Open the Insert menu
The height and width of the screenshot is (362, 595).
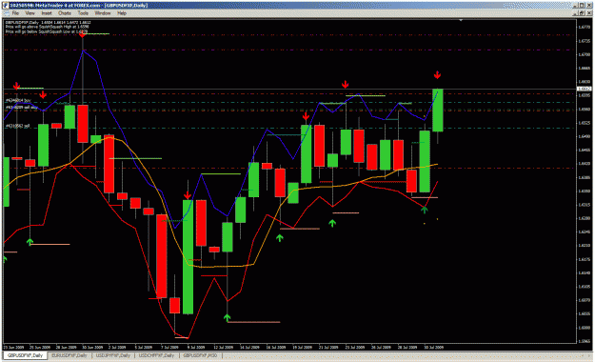click(47, 13)
